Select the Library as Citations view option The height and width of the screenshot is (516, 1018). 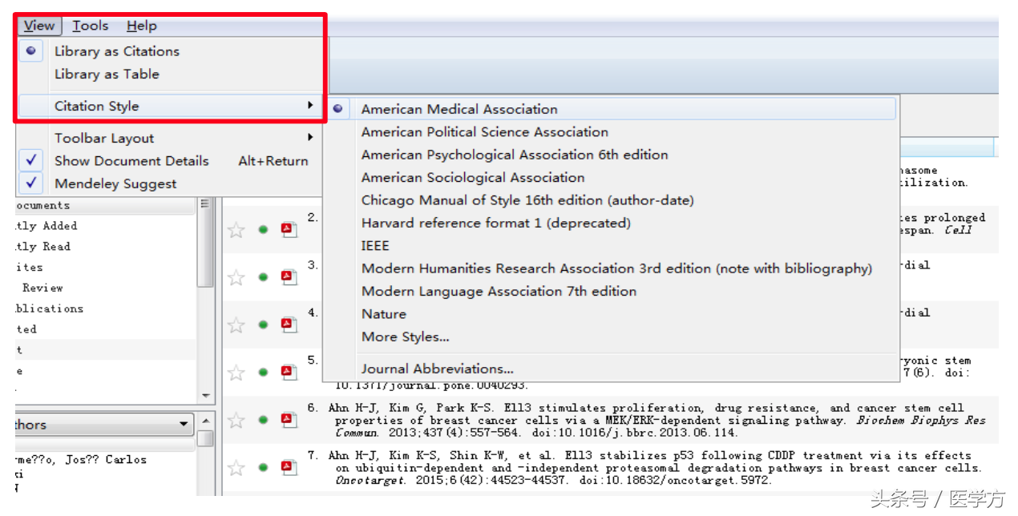click(x=117, y=51)
